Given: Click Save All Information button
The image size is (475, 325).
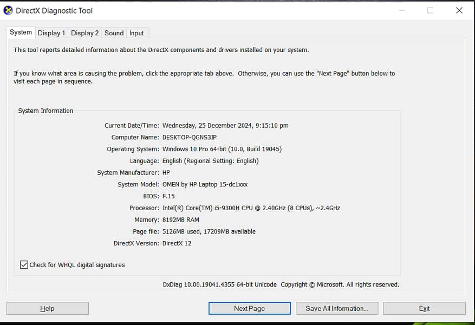Looking at the screenshot, I should tap(336, 308).
